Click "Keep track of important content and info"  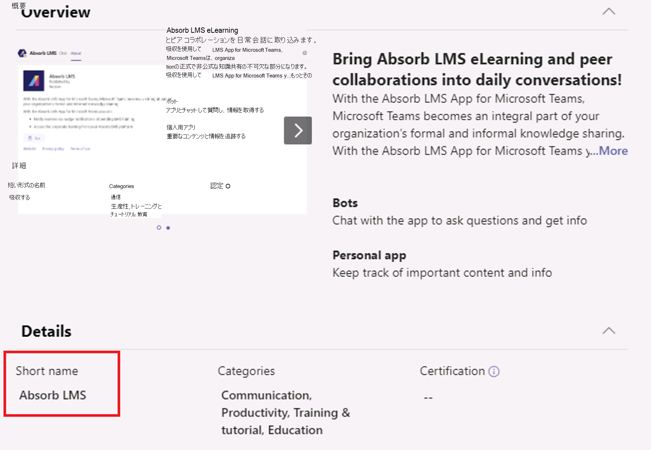[x=442, y=273]
